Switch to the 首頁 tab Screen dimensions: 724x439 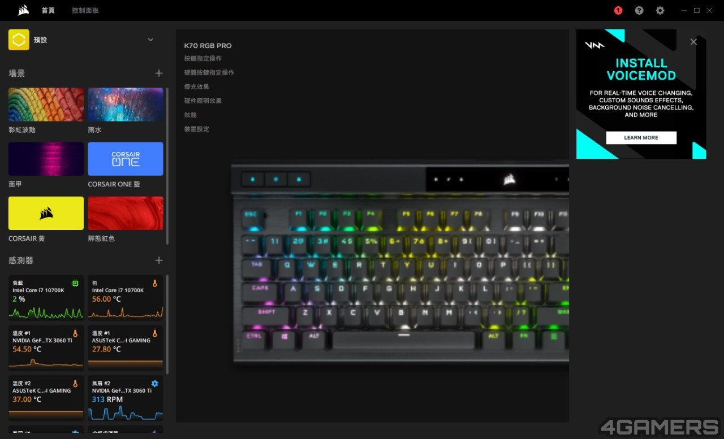click(x=48, y=10)
